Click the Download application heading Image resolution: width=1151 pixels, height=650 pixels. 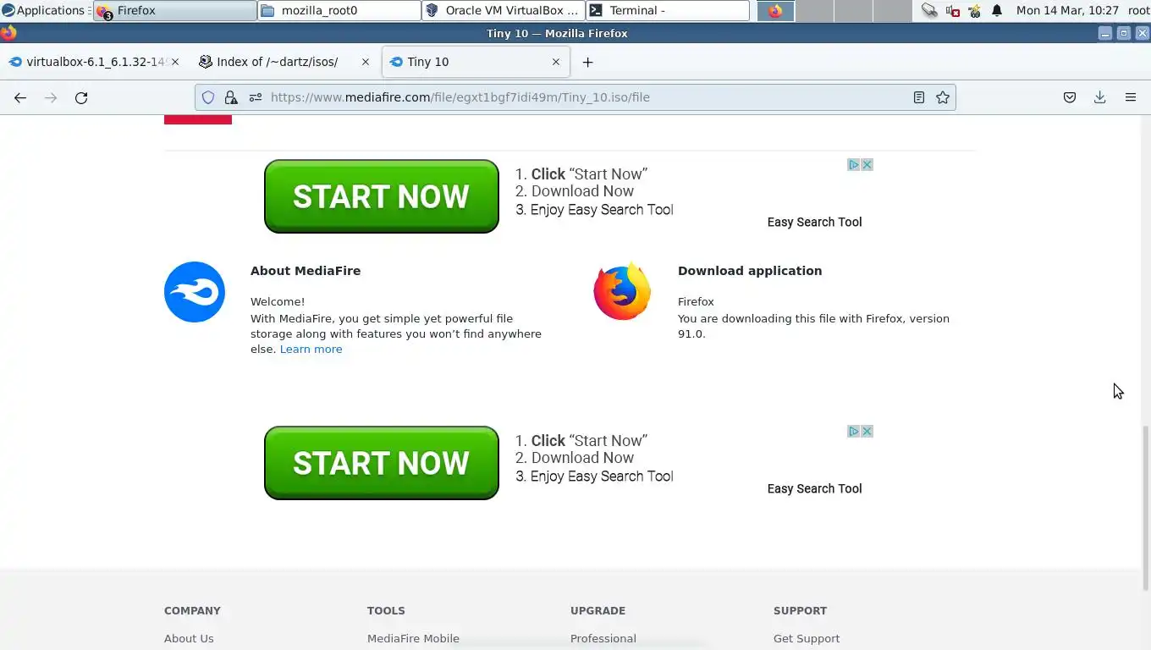pos(750,271)
